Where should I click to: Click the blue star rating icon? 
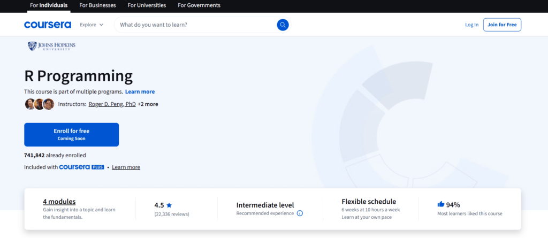click(169, 205)
